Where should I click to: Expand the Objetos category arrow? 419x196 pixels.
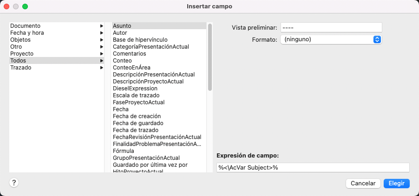[101, 40]
